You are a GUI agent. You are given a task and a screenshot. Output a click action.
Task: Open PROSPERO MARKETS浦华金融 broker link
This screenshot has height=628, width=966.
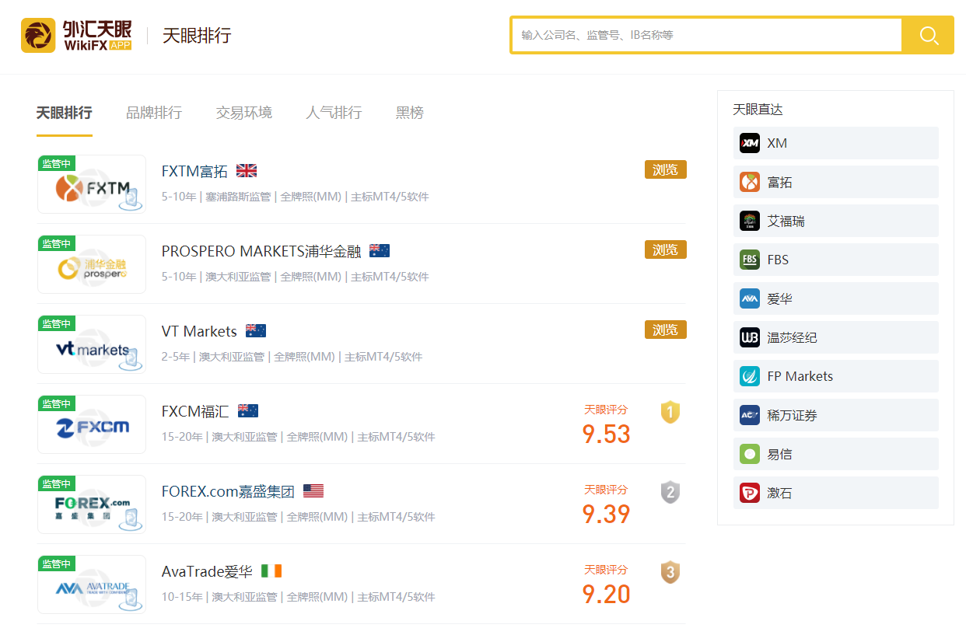pos(261,252)
